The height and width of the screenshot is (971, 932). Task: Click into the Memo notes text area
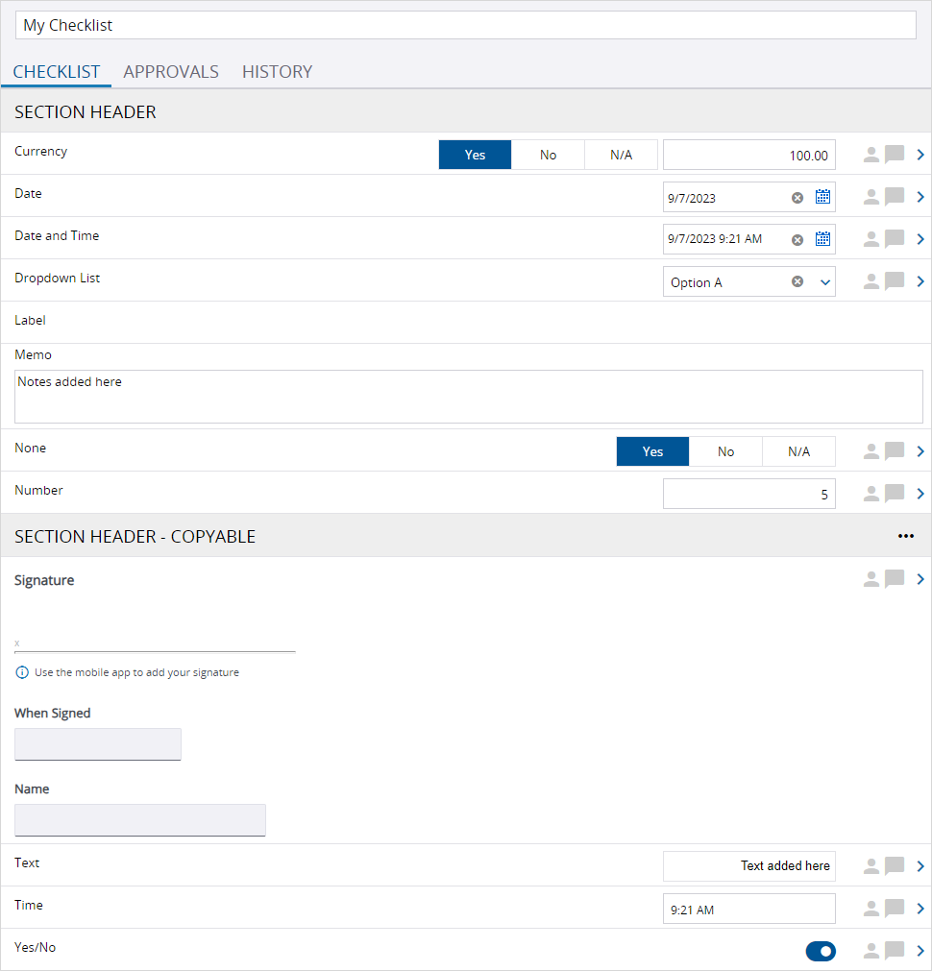(x=468, y=397)
